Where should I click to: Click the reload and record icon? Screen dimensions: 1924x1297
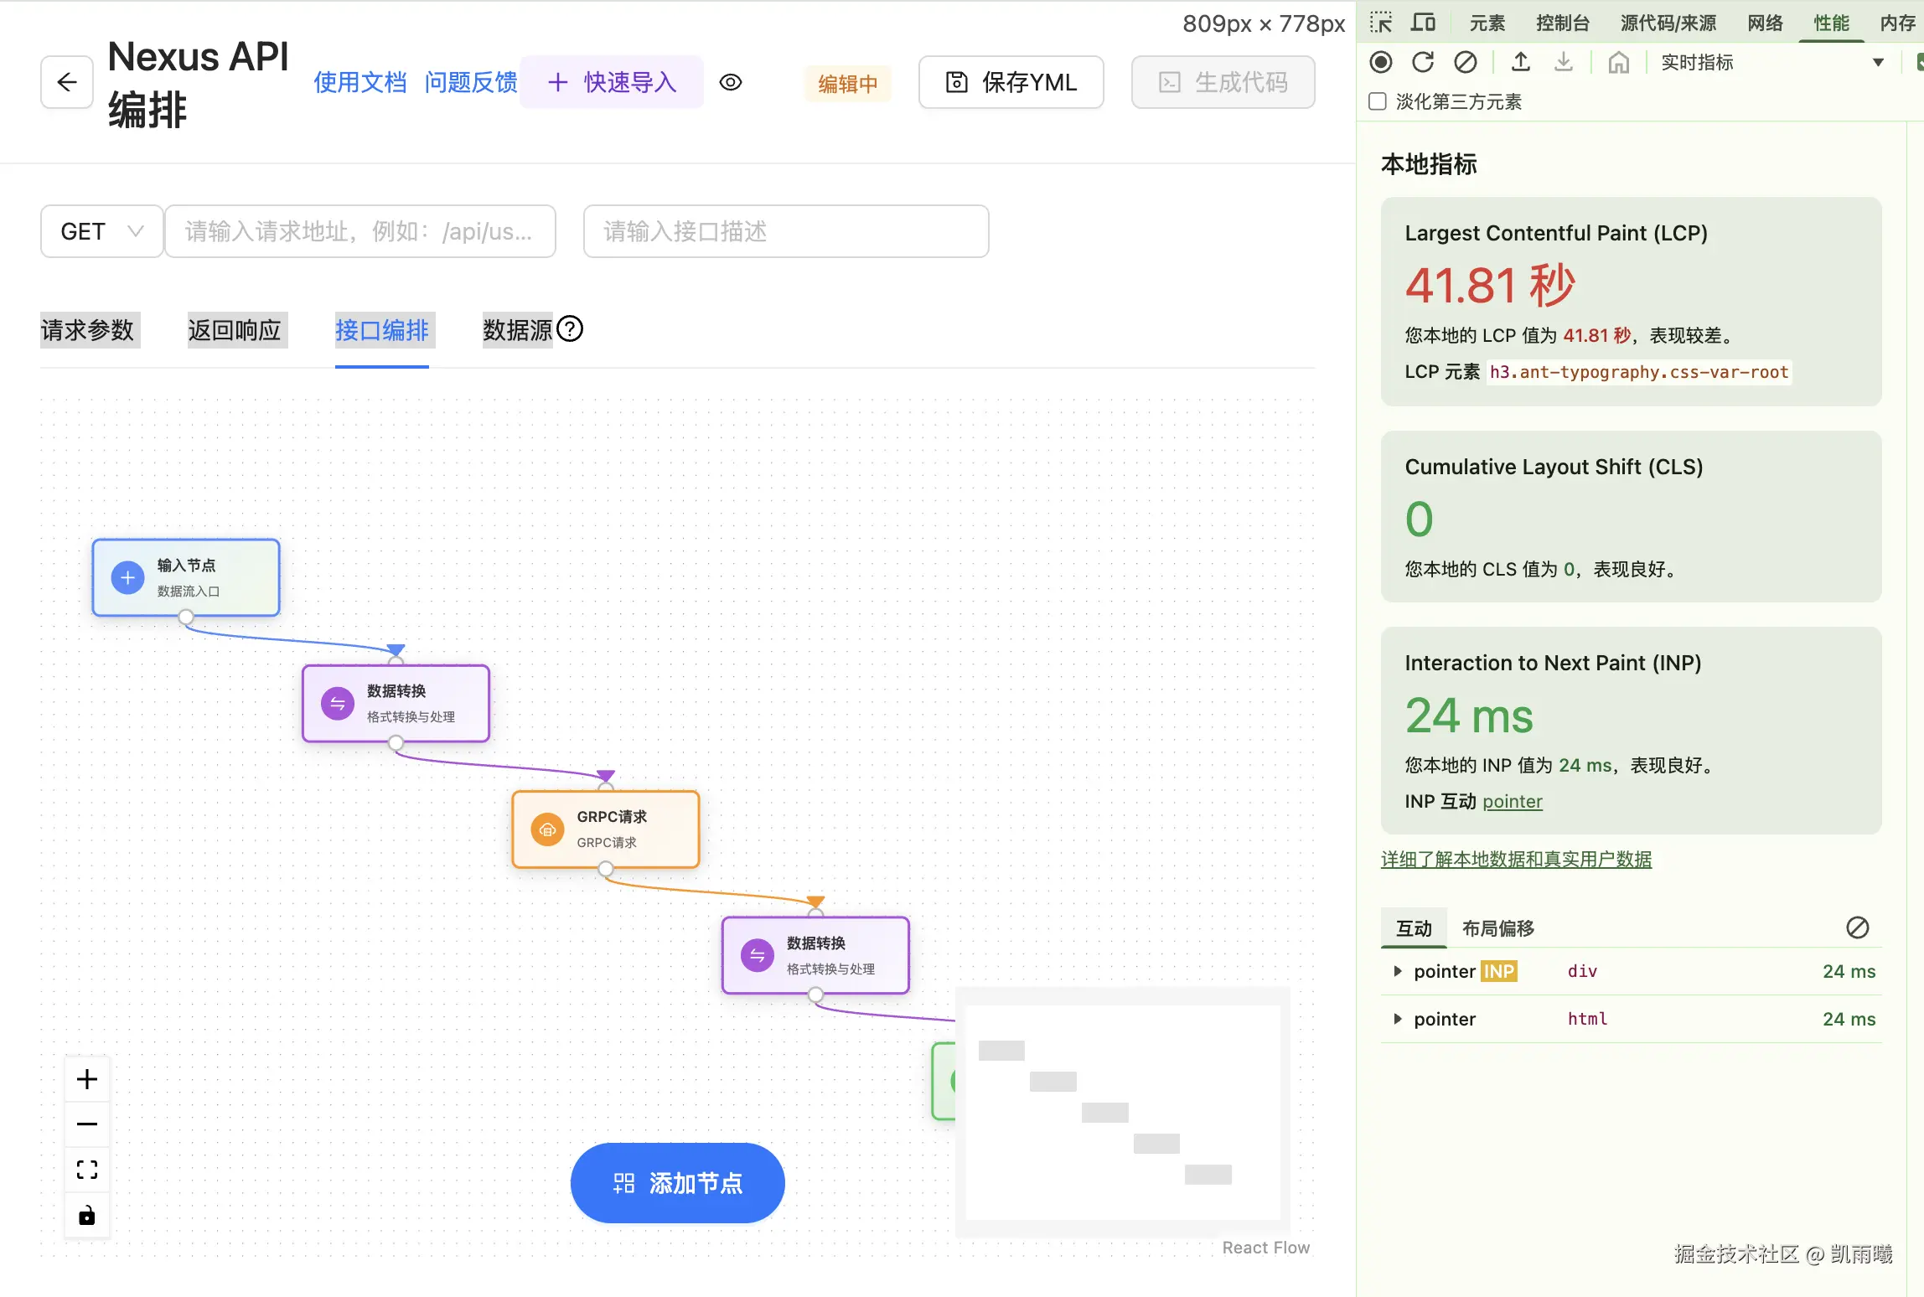pyautogui.click(x=1423, y=62)
